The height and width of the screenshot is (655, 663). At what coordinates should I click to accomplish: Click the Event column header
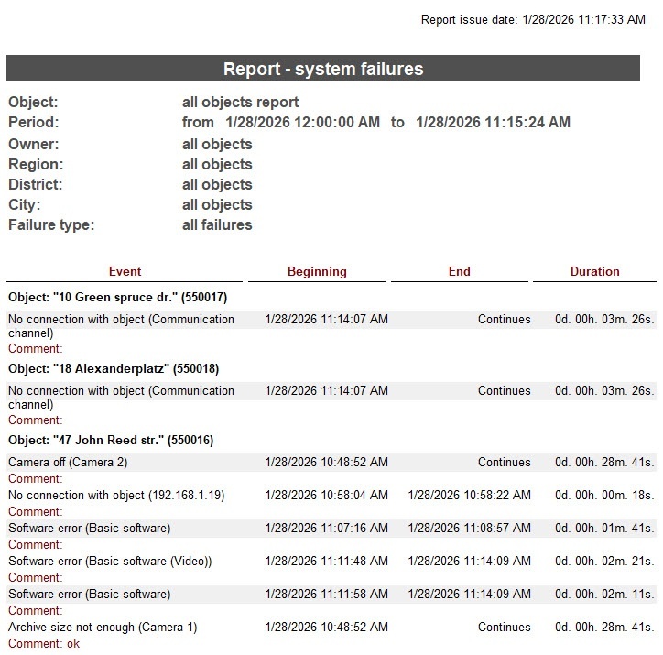[125, 271]
